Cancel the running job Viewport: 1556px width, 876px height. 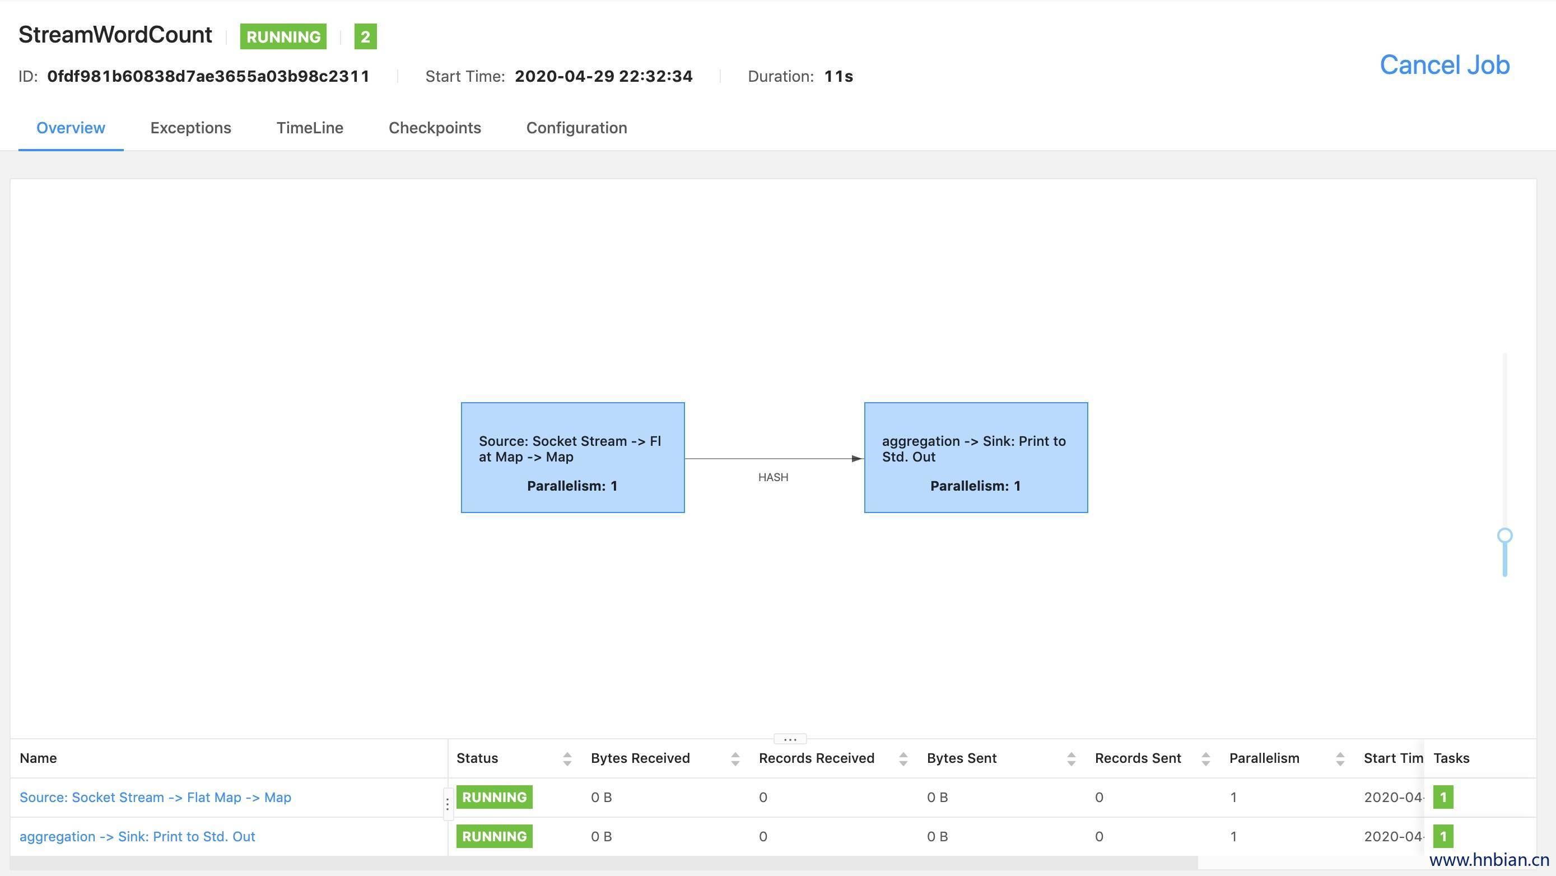click(1444, 64)
